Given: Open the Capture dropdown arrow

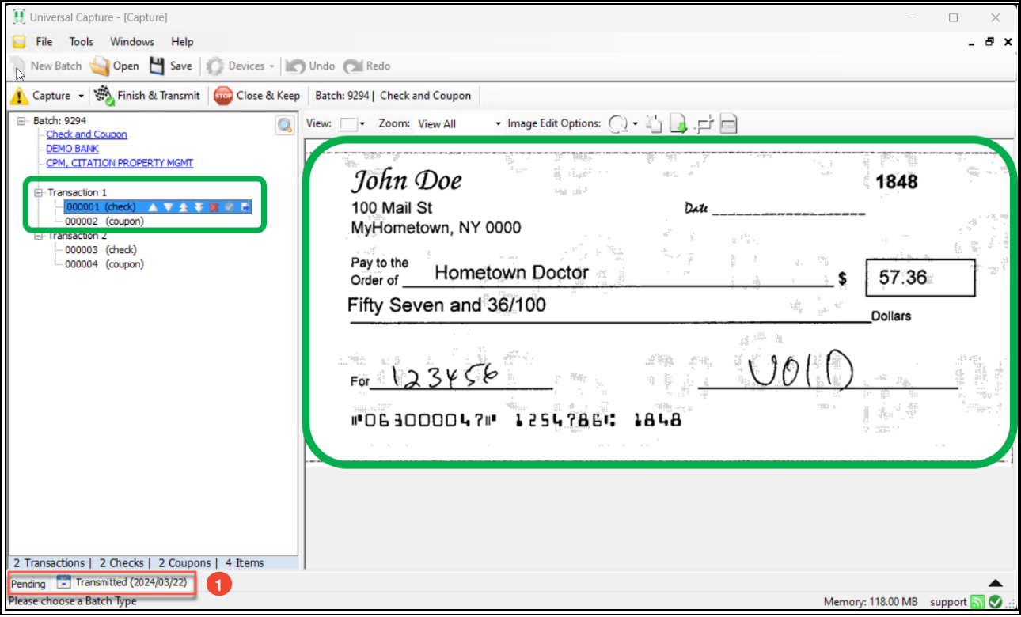Looking at the screenshot, I should coord(81,97).
